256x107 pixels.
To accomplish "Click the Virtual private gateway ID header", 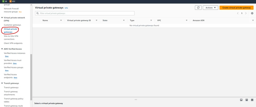I will point(79,20).
